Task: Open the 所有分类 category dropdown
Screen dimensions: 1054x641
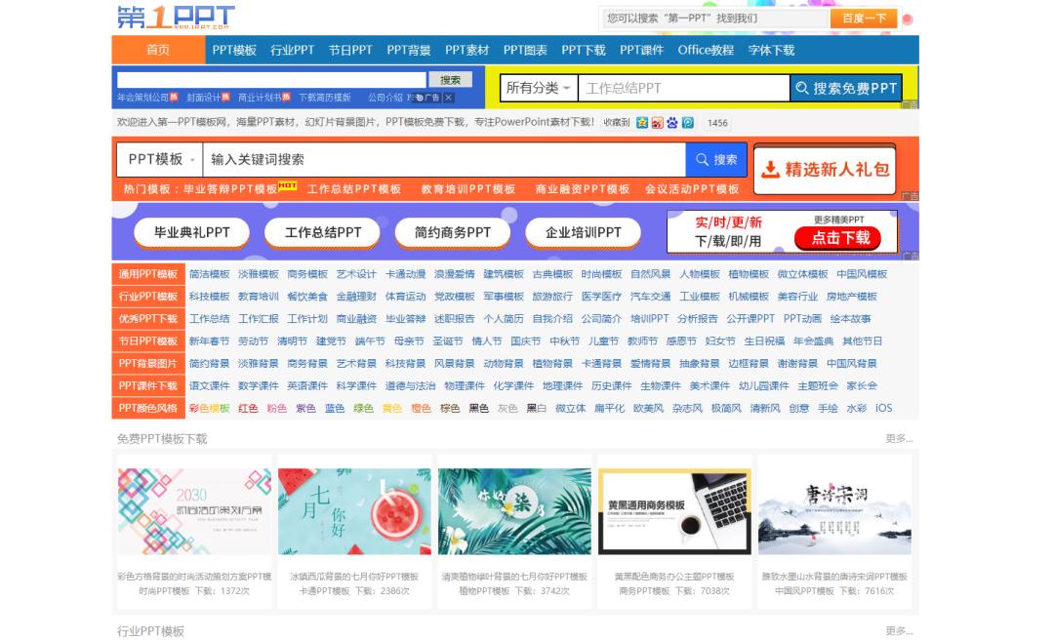Action: tap(537, 88)
